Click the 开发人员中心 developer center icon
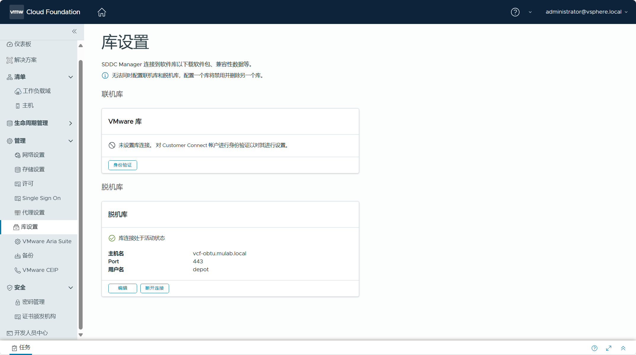 (x=10, y=333)
